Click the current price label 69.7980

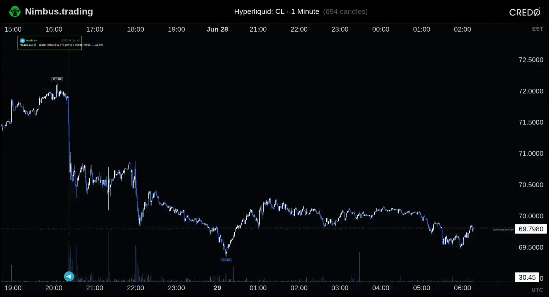pos(531,229)
